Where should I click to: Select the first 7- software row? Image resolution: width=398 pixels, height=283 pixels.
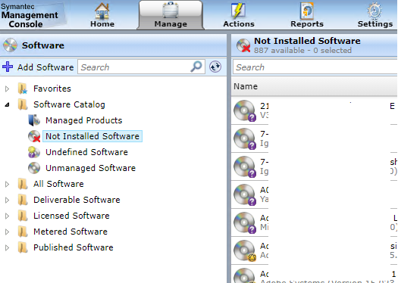tap(315, 138)
